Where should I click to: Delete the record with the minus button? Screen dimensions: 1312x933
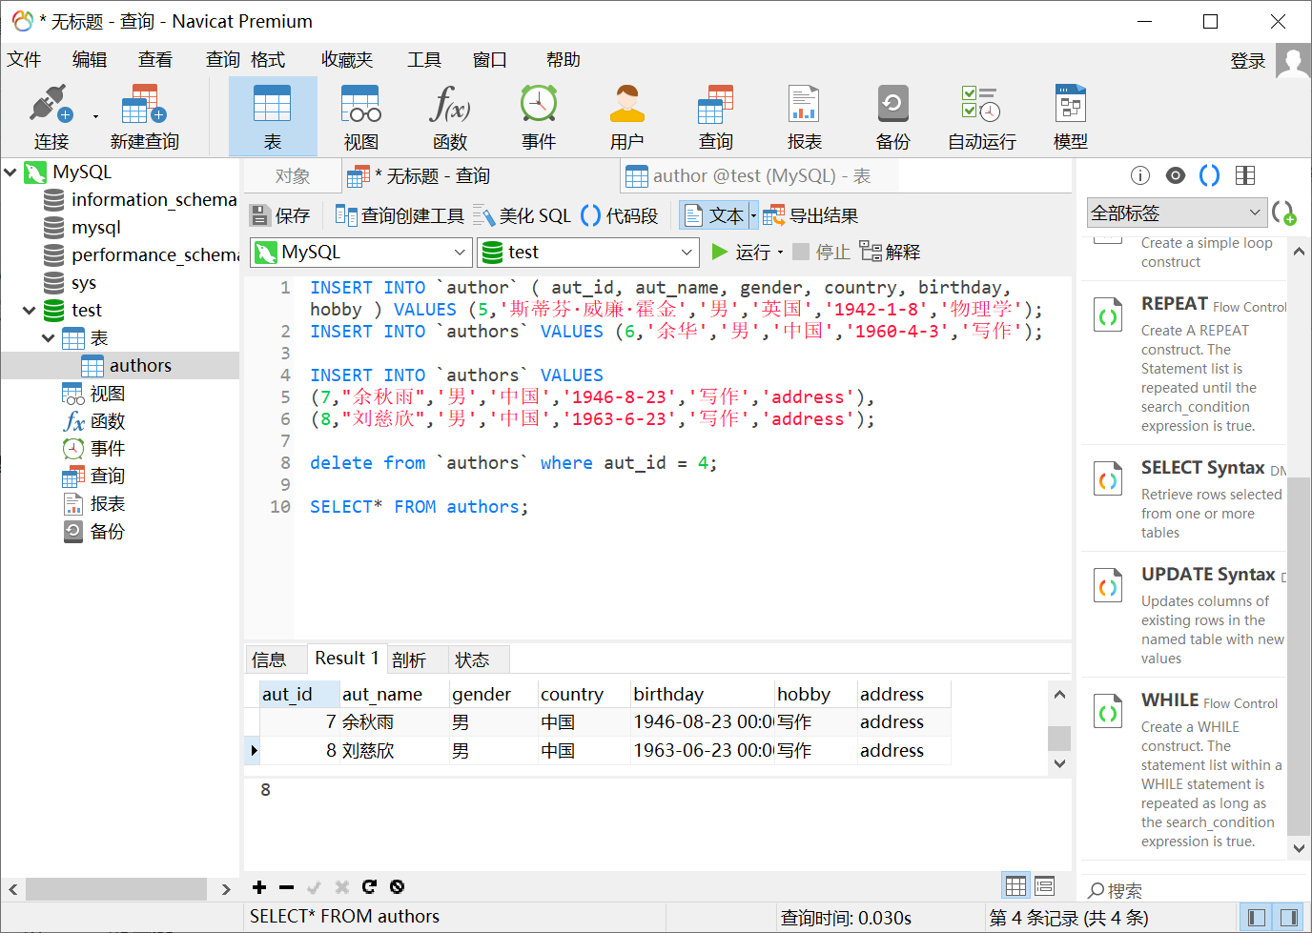point(286,887)
